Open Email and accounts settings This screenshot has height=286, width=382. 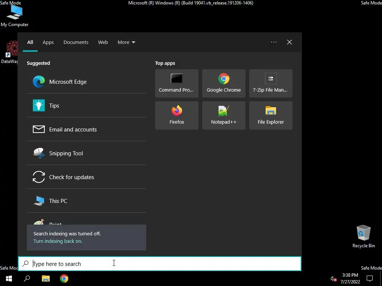click(x=86, y=129)
